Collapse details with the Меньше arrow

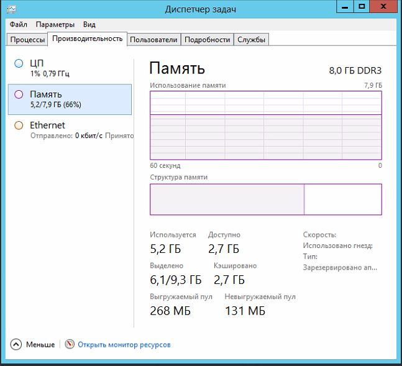click(x=16, y=344)
